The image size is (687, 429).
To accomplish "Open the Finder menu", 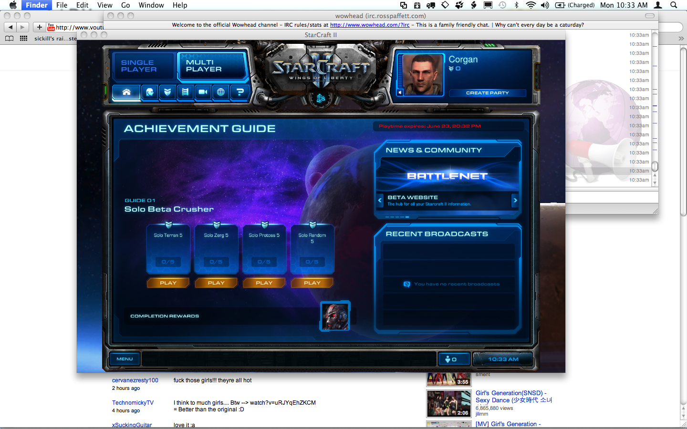I will click(x=37, y=5).
